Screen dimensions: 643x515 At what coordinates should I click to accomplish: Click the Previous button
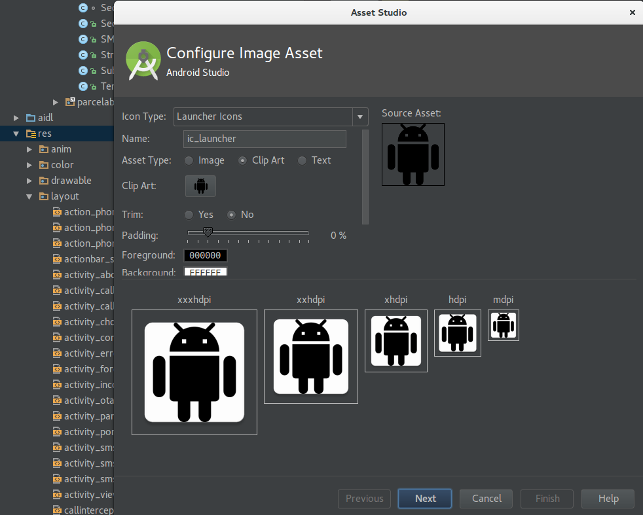[364, 498]
